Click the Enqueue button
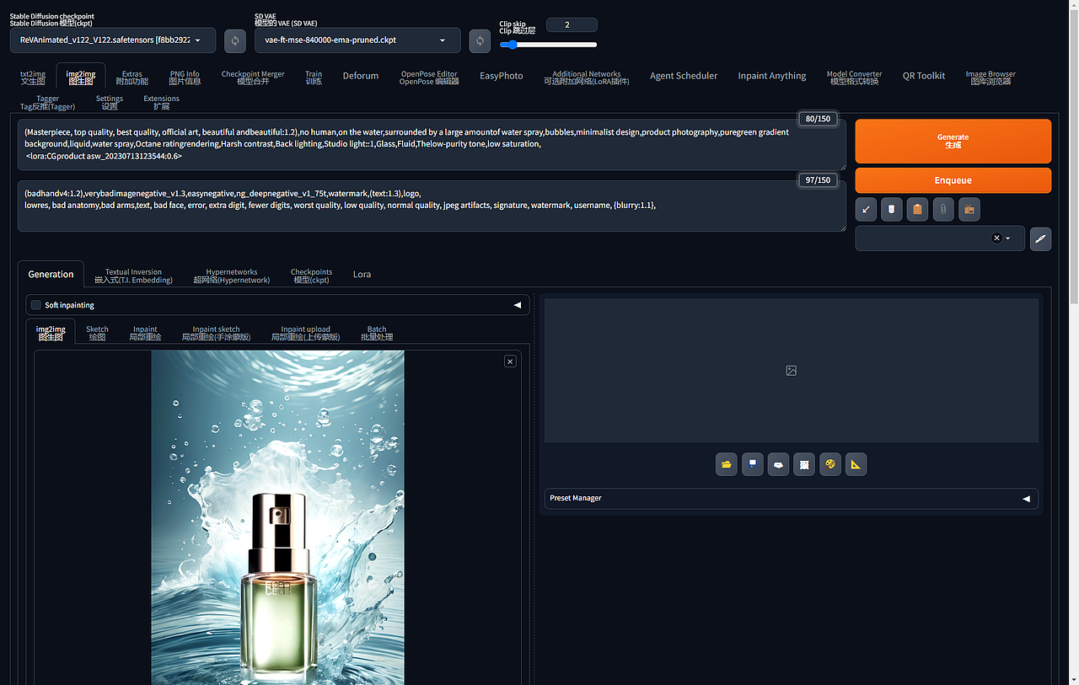This screenshot has height=685, width=1079. pos(953,180)
